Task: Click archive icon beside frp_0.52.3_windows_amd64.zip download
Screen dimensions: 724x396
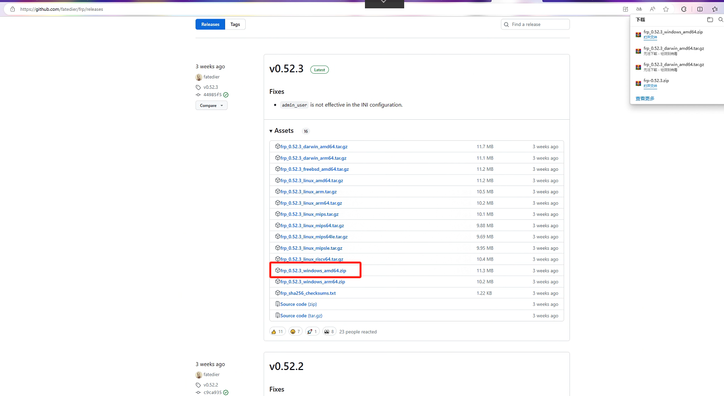Action: (638, 34)
